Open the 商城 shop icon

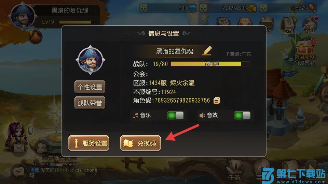coord(310,25)
